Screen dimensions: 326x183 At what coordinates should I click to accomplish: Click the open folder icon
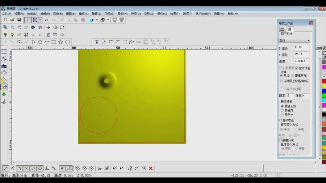click(x=12, y=20)
